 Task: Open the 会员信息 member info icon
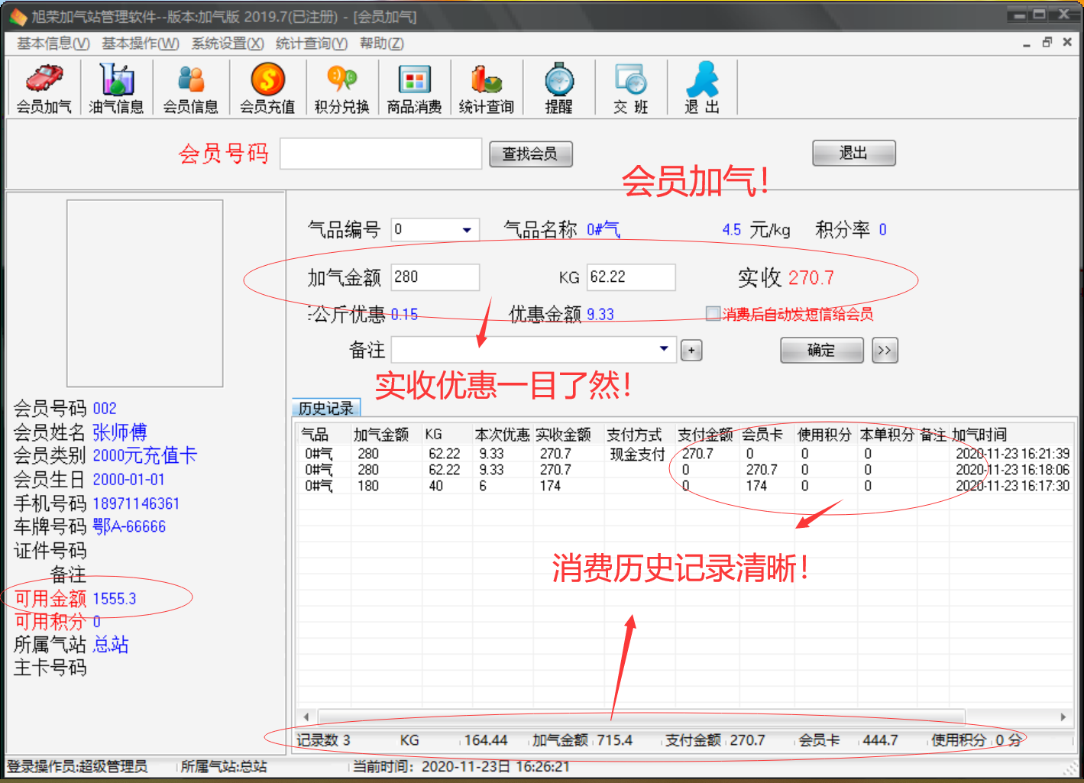pos(190,86)
